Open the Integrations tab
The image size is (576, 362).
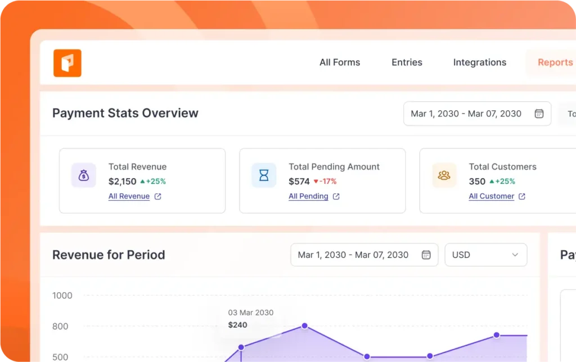(x=479, y=62)
